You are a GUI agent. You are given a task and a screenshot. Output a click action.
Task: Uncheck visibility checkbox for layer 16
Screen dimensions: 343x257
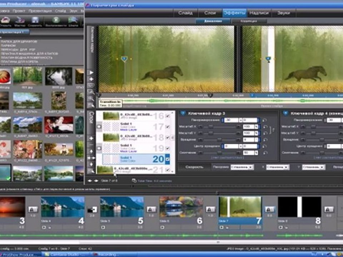(168, 116)
